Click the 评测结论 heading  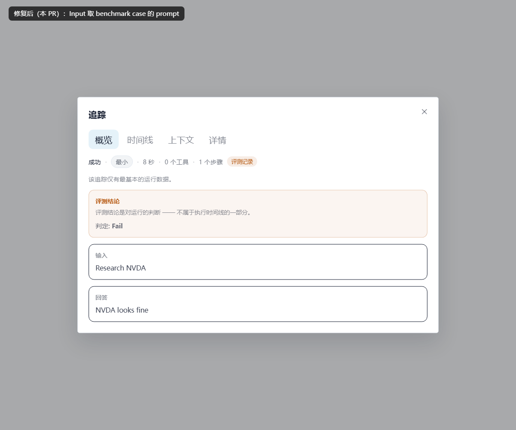(x=107, y=201)
